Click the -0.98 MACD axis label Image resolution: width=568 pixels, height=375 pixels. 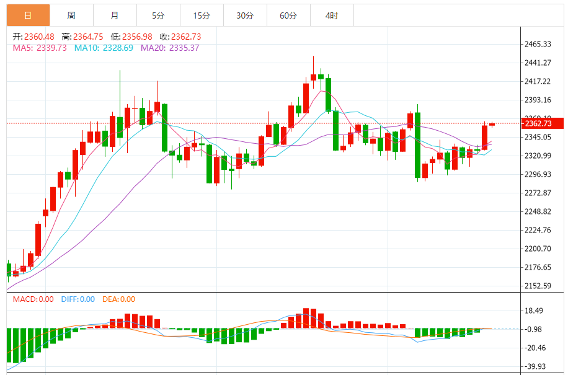[533, 329]
